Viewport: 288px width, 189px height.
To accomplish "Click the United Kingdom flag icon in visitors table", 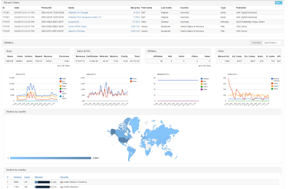I will click(x=61, y=187).
